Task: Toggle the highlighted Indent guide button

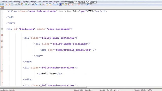Action: pyautogui.click(x=60, y=4)
